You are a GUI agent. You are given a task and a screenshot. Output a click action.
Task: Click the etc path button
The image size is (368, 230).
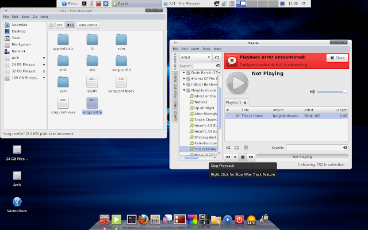pos(60,25)
